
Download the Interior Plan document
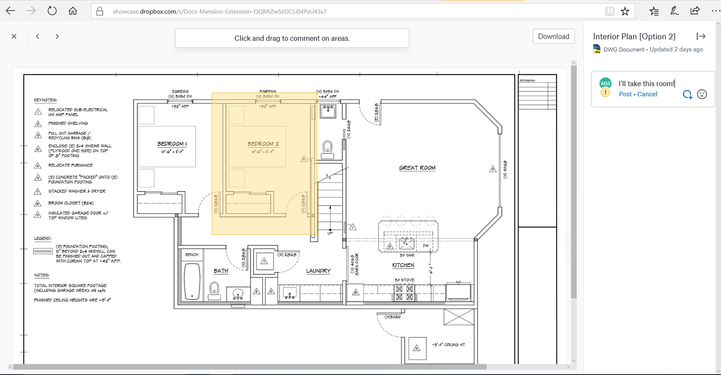click(553, 36)
